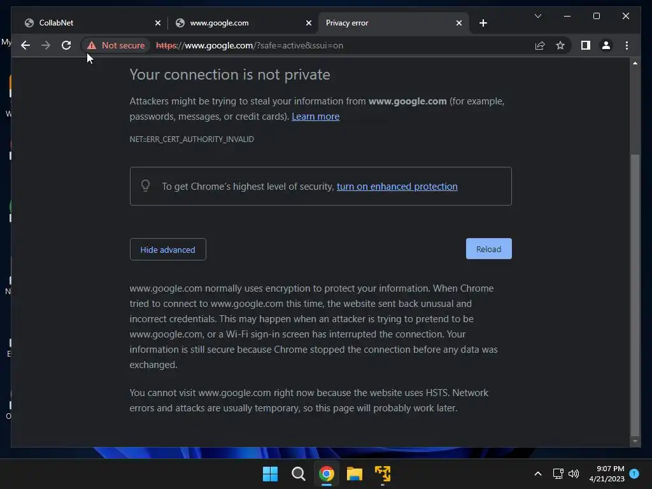Click the address bar URL
This screenshot has width=652, height=489.
point(250,45)
